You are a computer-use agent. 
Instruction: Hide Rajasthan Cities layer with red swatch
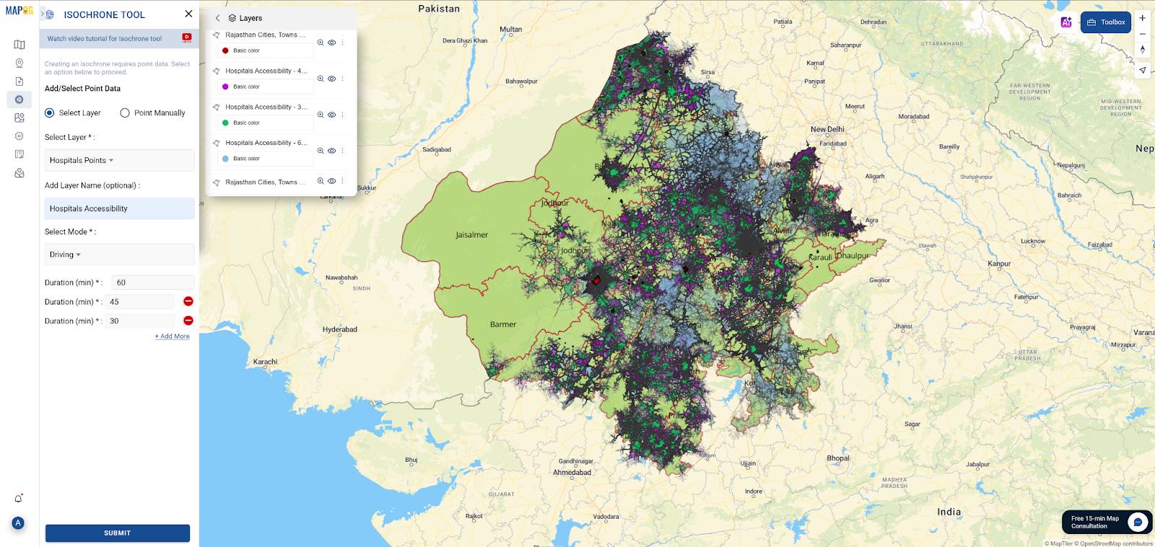point(332,43)
